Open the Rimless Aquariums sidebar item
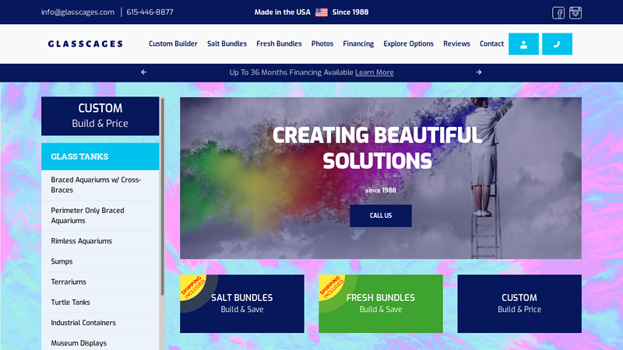Viewport: 623px width, 350px height. point(82,241)
